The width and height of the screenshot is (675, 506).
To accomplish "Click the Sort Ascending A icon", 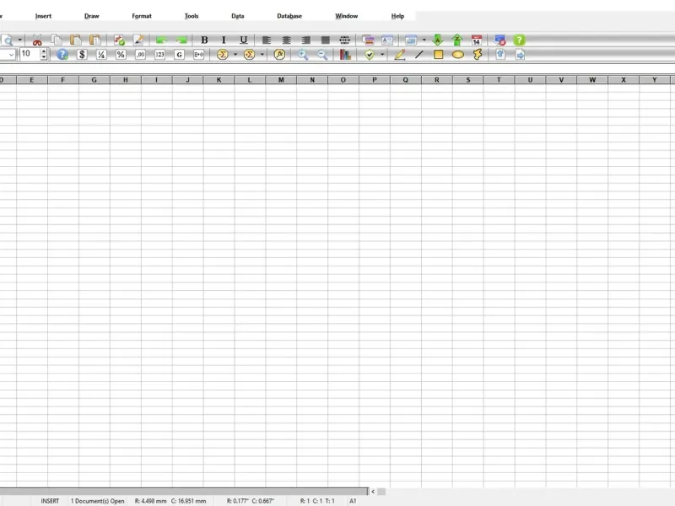I will pyautogui.click(x=437, y=40).
